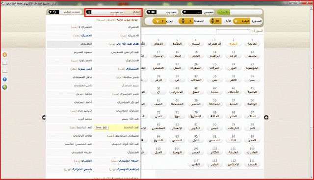The height and width of the screenshot is (180, 314).
Task: Click the eye icon in الخيارات box
Action: pos(153,12)
